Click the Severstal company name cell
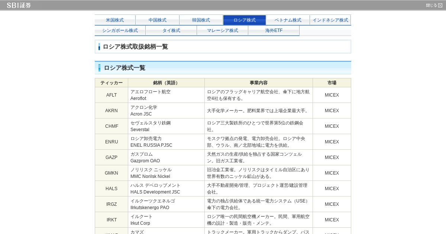Viewport: 446px width, 234px height. click(166, 126)
